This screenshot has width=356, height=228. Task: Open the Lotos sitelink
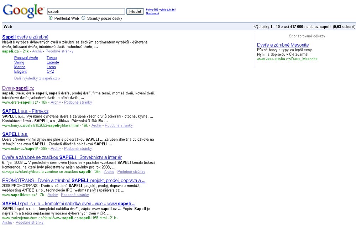51,67
